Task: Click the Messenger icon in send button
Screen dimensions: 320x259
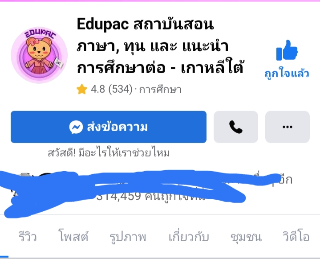Action: pyautogui.click(x=76, y=127)
